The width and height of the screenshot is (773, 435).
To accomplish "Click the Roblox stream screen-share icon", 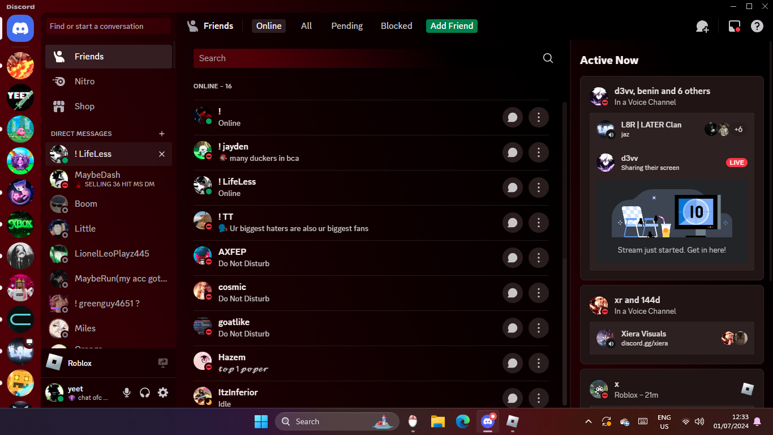I will (x=163, y=363).
